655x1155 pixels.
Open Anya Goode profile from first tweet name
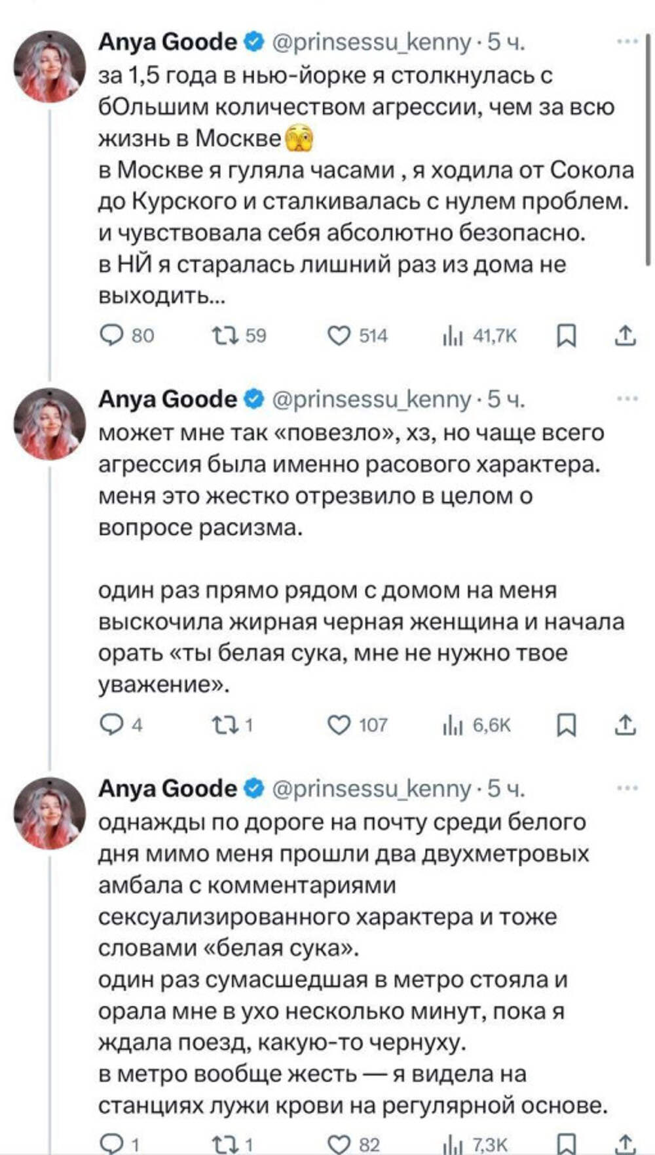[168, 42]
